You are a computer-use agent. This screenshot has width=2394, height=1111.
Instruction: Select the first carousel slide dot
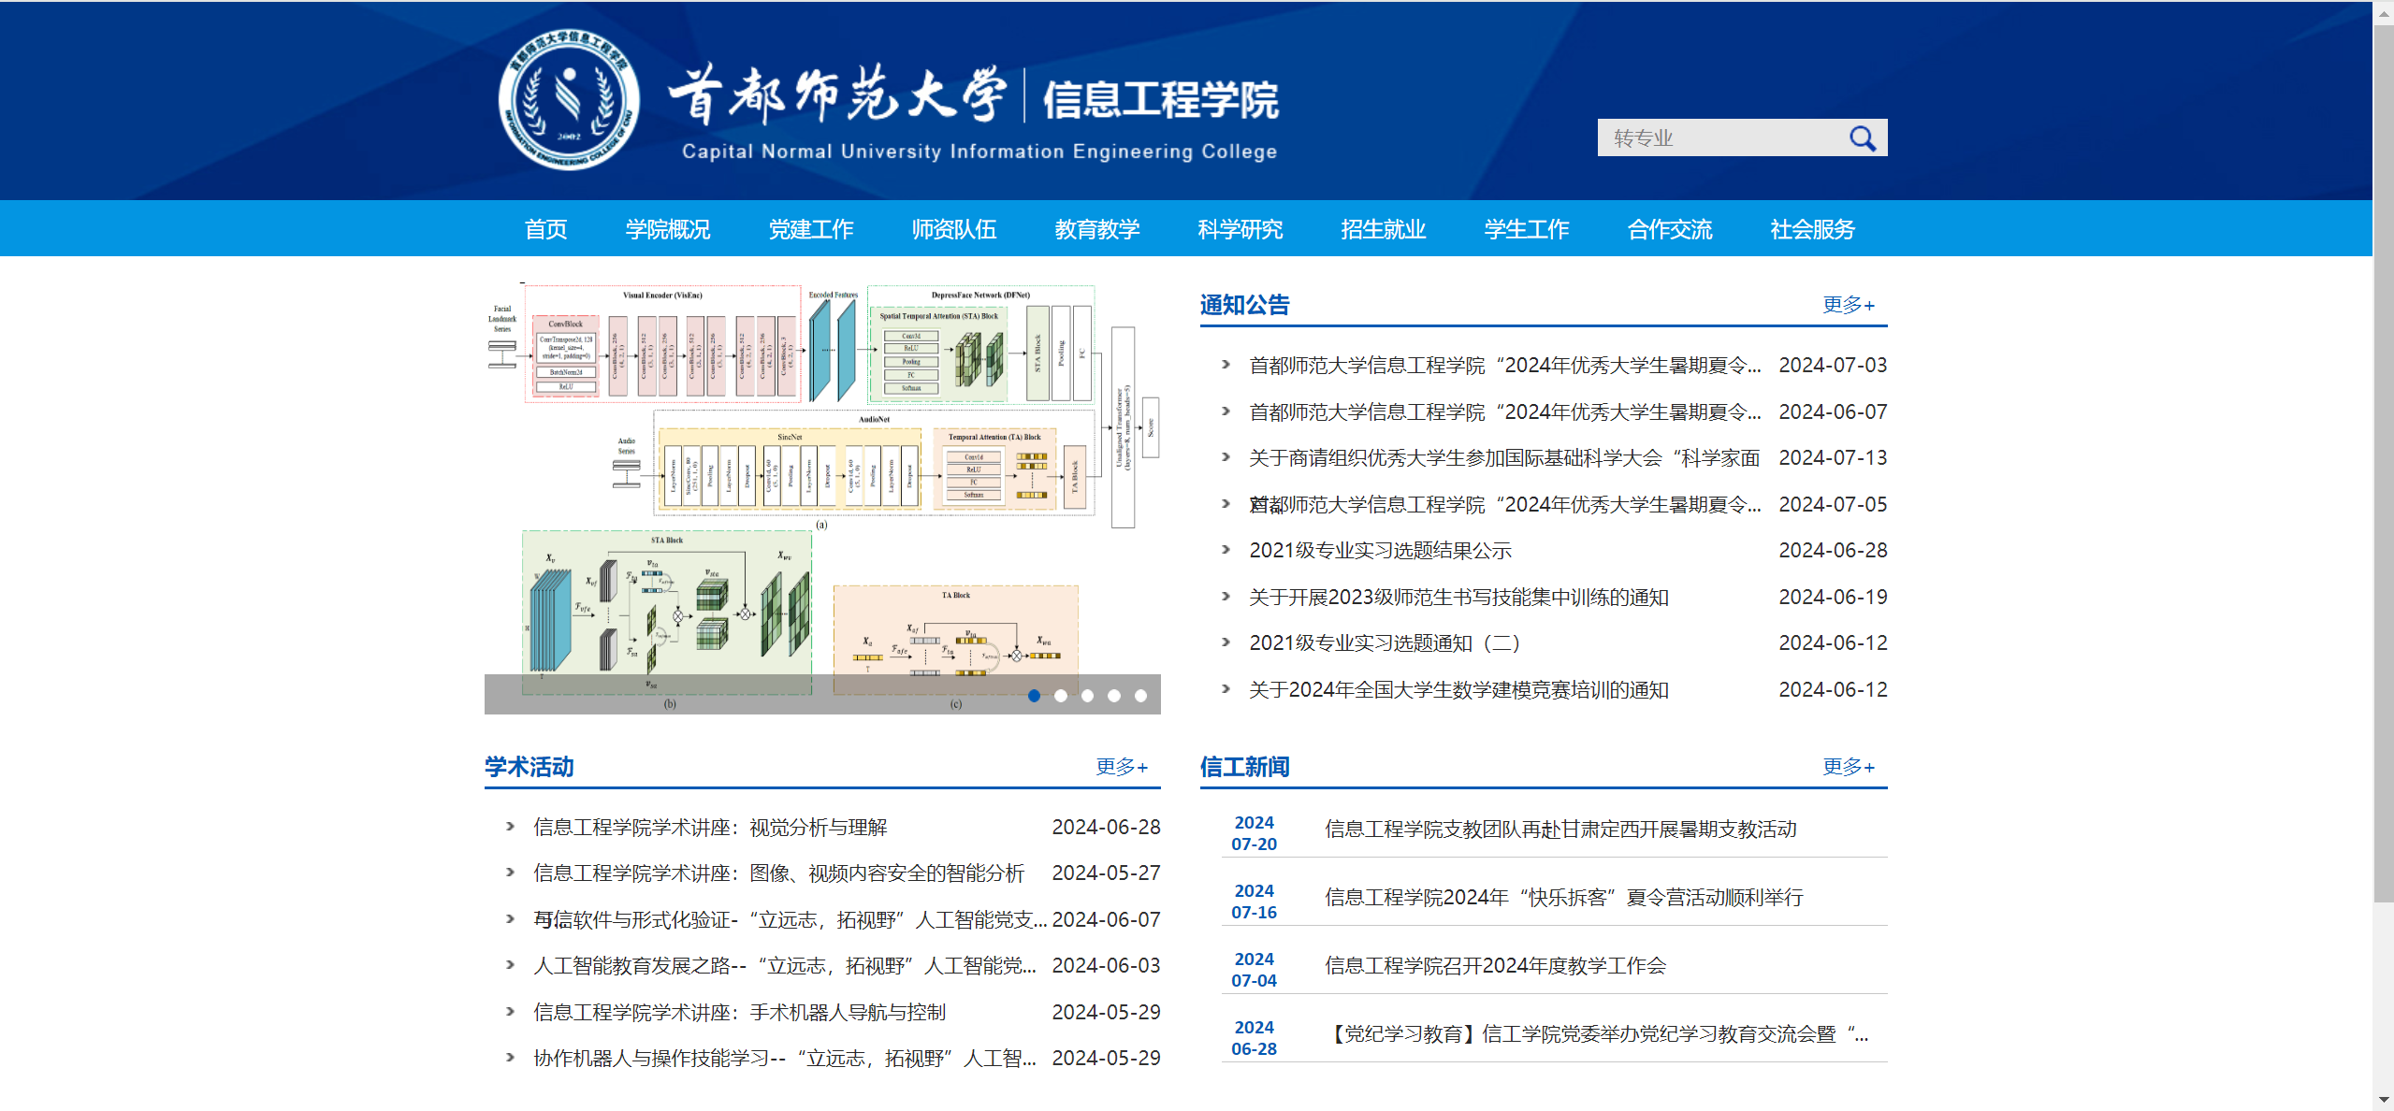1034,696
